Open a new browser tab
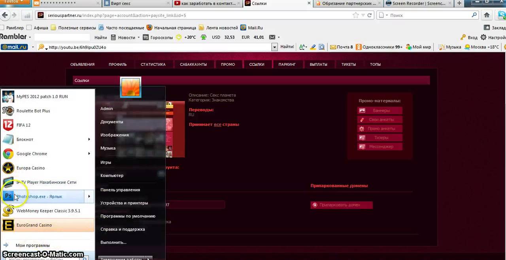The height and width of the screenshot is (260, 506). [x=459, y=3]
